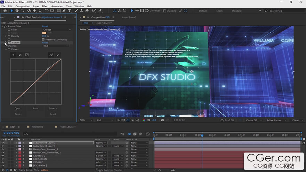Open the Animation menu

(57, 6)
